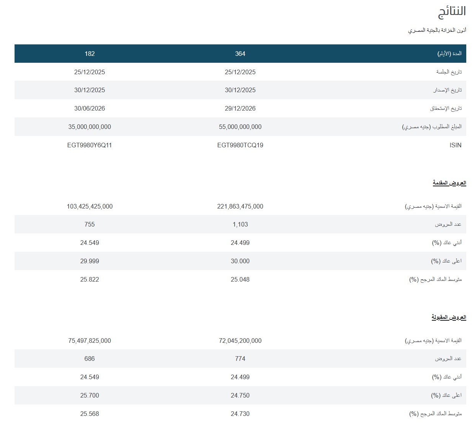Image resolution: width=472 pixels, height=432 pixels.
Task: Select the 364 days column header
Action: coord(240,54)
